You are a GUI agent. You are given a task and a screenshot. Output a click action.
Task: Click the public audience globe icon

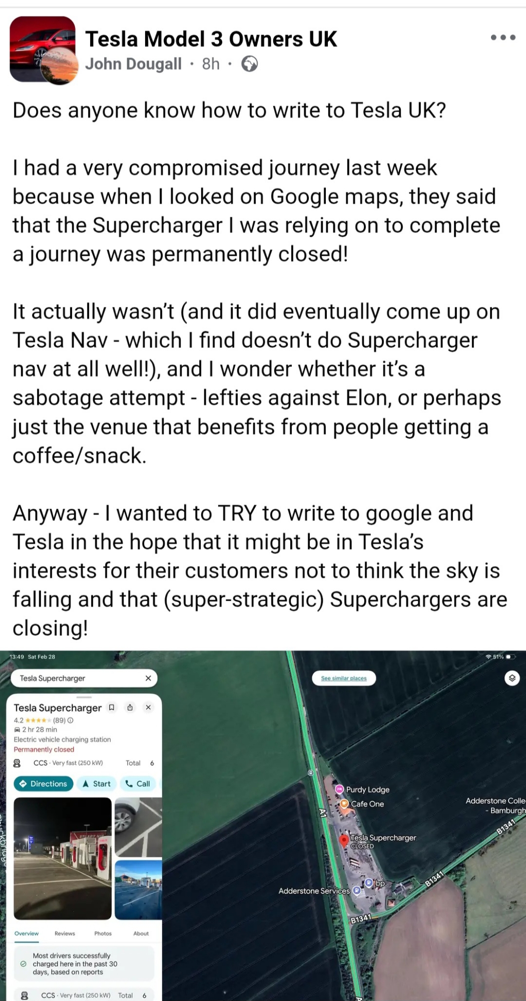249,64
